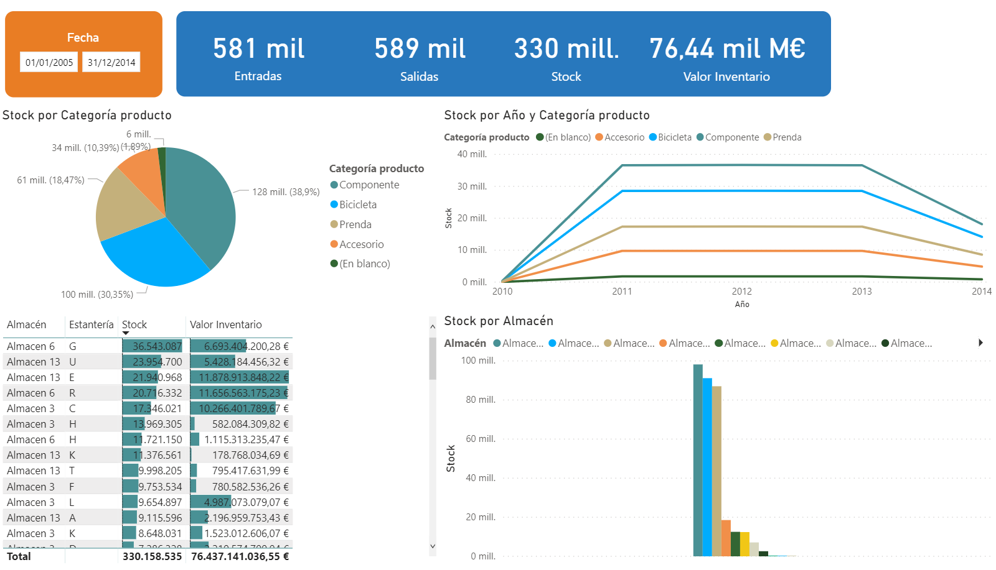
Task: Click the 61 mill. (18,47%) pie label
Action: 50,180
